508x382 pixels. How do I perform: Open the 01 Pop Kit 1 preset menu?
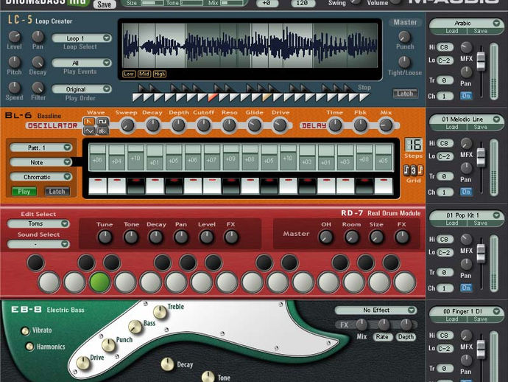pyautogui.click(x=466, y=215)
